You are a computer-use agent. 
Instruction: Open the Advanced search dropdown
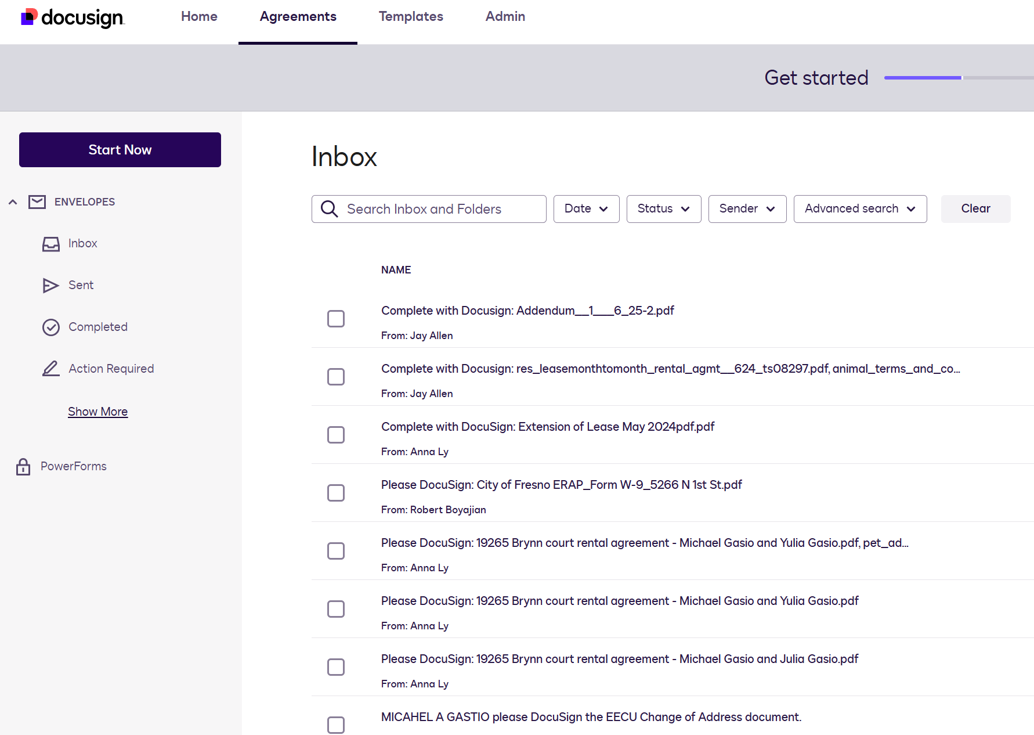click(x=859, y=209)
